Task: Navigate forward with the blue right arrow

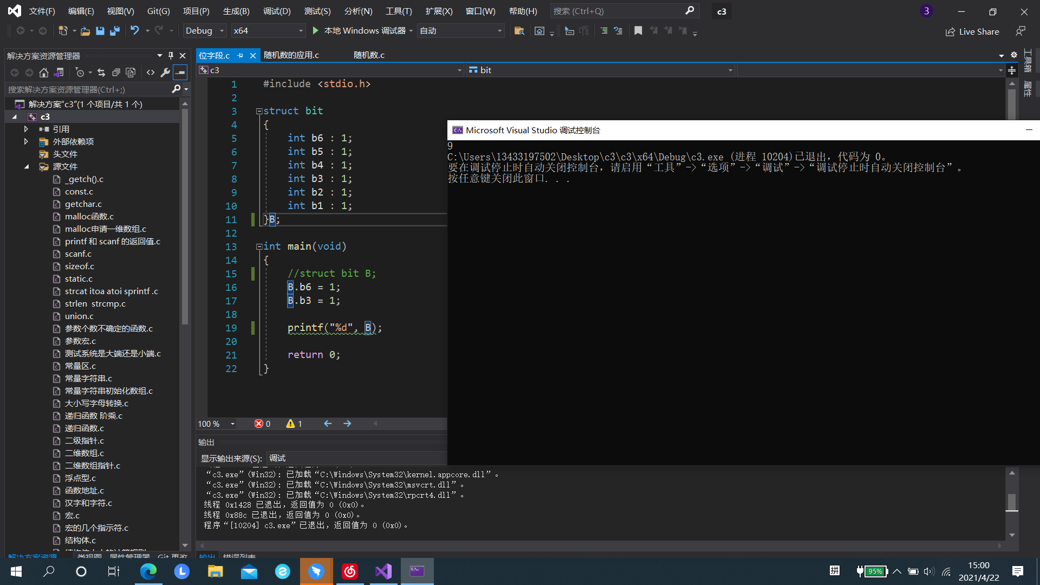Action: (347, 424)
